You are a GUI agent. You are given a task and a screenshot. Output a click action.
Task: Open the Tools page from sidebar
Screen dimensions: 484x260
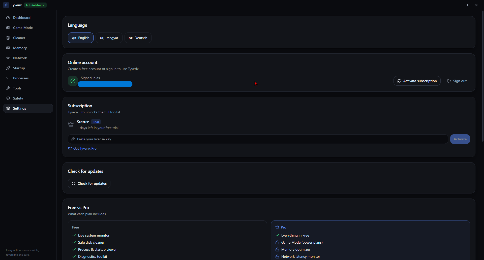(x=28, y=88)
